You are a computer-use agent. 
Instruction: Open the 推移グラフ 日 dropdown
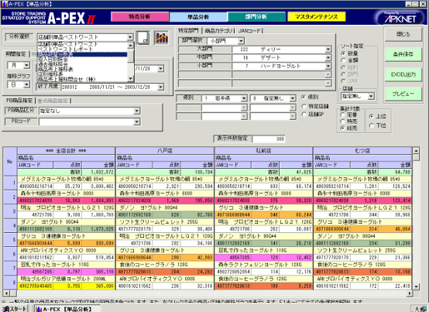[26, 84]
